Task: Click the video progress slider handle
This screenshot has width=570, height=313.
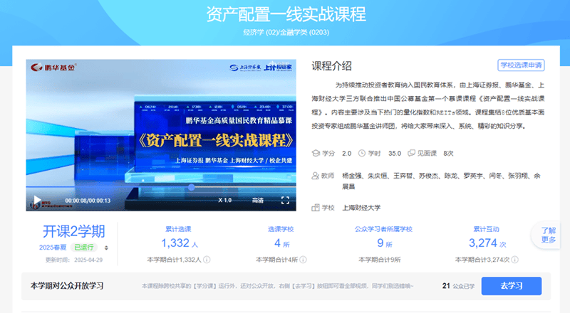Action: click(191, 187)
